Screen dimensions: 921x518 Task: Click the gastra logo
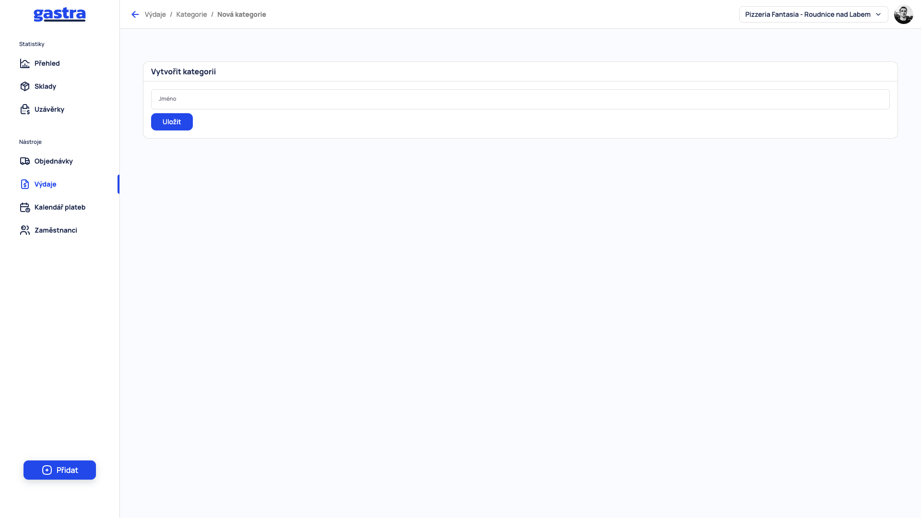(x=59, y=14)
